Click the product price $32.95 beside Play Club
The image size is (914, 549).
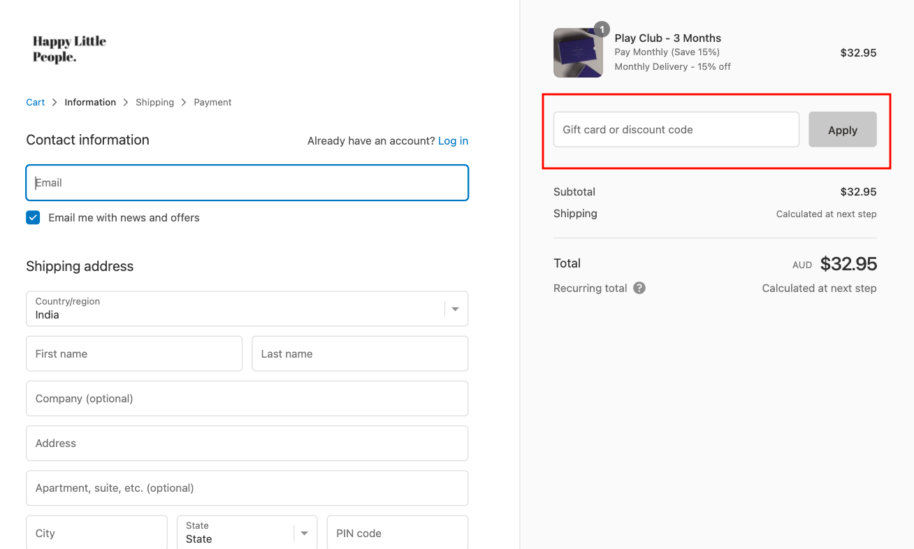point(858,52)
